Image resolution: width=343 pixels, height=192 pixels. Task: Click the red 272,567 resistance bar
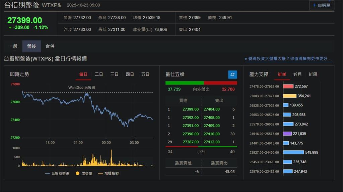tap(288, 86)
